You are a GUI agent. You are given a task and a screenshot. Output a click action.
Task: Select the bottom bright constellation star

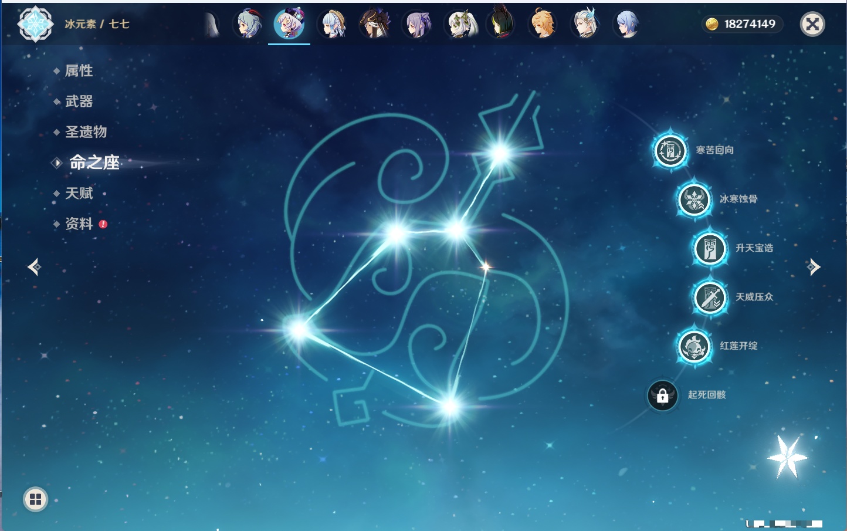pyautogui.click(x=450, y=406)
